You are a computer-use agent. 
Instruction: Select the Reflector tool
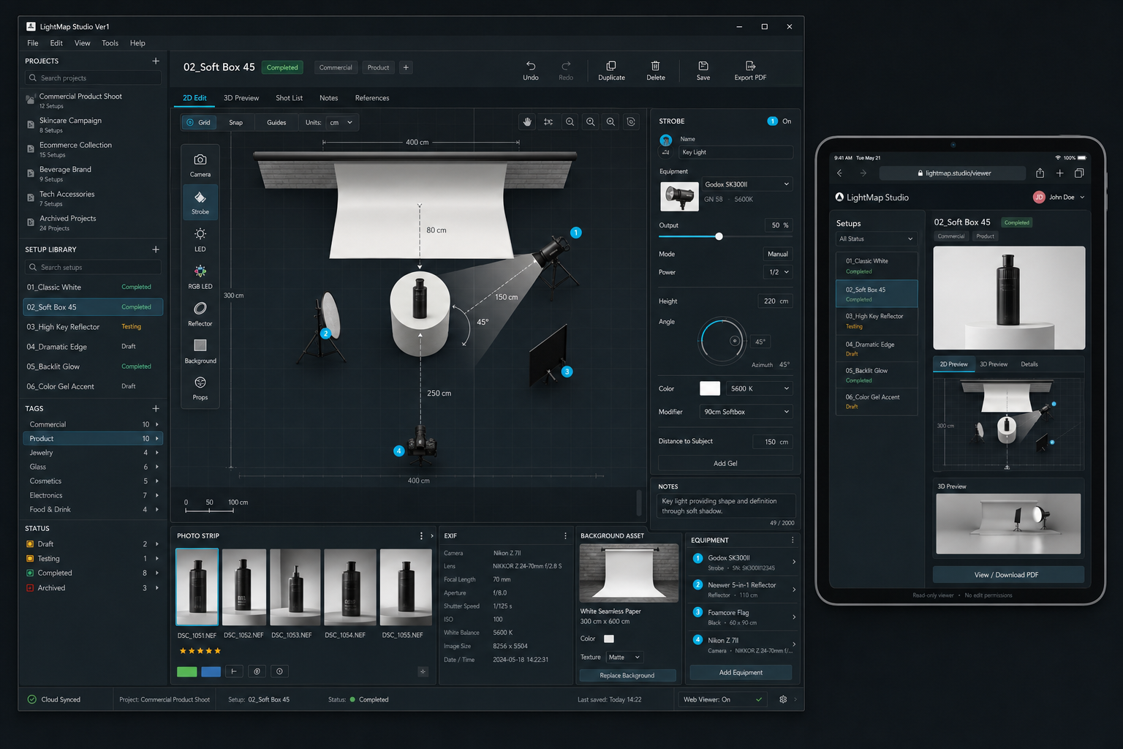pyautogui.click(x=200, y=314)
